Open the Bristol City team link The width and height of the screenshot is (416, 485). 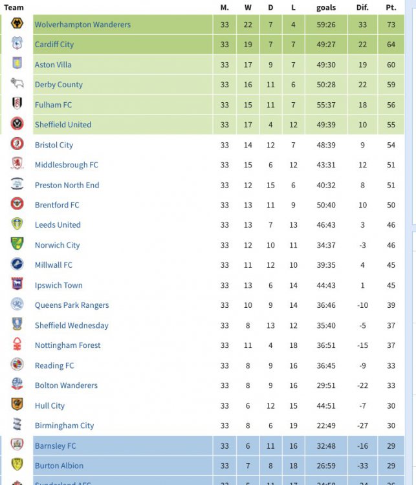[x=54, y=145]
